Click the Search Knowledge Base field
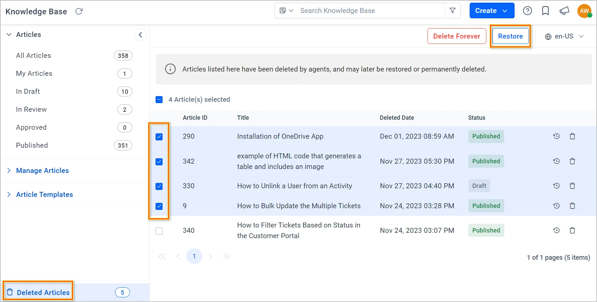The width and height of the screenshot is (597, 302). (x=369, y=11)
